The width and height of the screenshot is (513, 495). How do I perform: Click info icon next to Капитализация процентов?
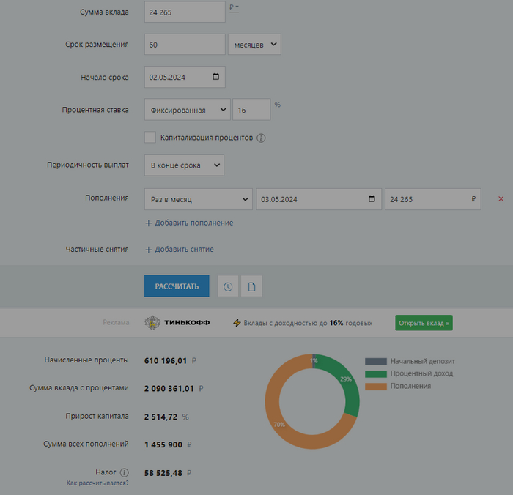(x=261, y=138)
